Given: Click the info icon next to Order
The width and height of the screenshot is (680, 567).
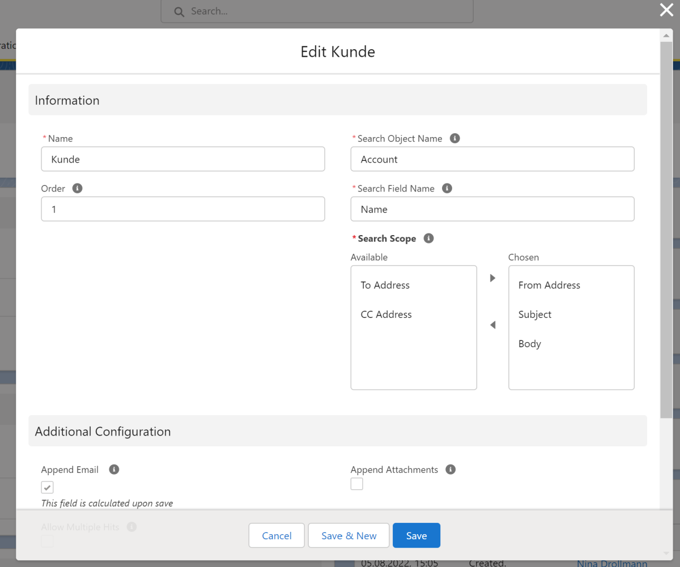Looking at the screenshot, I should pyautogui.click(x=78, y=188).
